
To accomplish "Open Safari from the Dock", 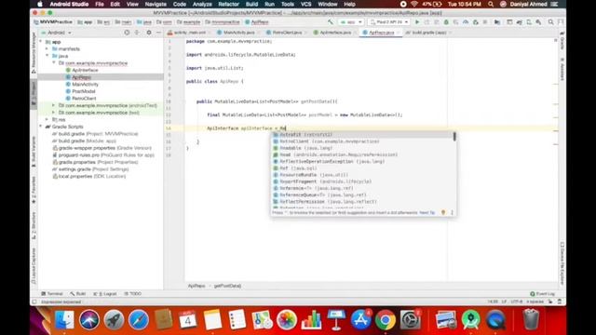I will pos(139,320).
